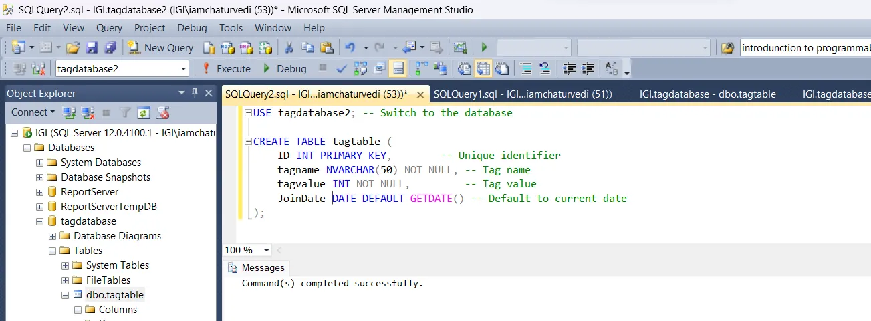Switch to the SQLQuery1.sql tab
Image resolution: width=871 pixels, height=321 pixels.
(522, 94)
